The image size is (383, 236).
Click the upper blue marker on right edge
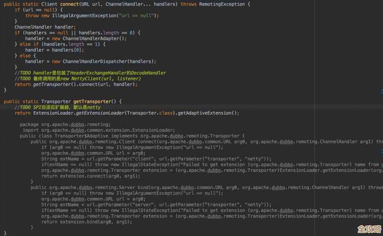(382, 91)
